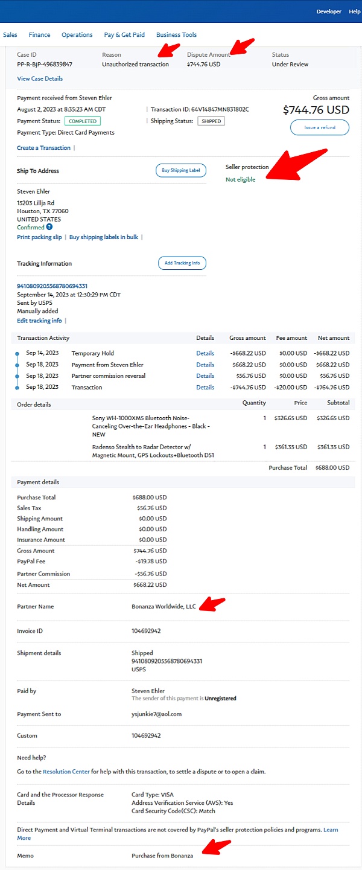View Details for Temporary Hold activity
This screenshot has height=870, width=362.
click(205, 353)
